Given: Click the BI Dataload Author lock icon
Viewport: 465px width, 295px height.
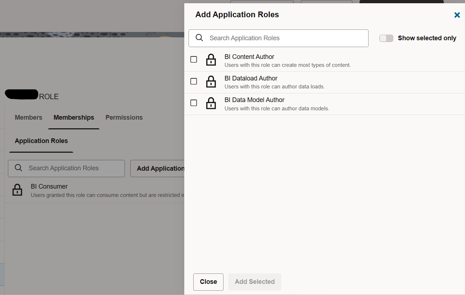Looking at the screenshot, I should pyautogui.click(x=211, y=82).
